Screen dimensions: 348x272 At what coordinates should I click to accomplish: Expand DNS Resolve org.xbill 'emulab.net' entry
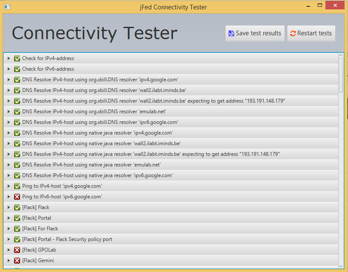[x=9, y=112]
